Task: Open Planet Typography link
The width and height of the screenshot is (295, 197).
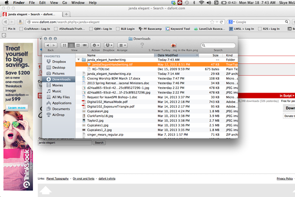Action: coord(58,178)
